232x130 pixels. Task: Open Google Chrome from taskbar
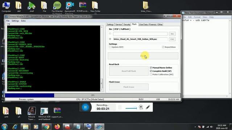46,127
